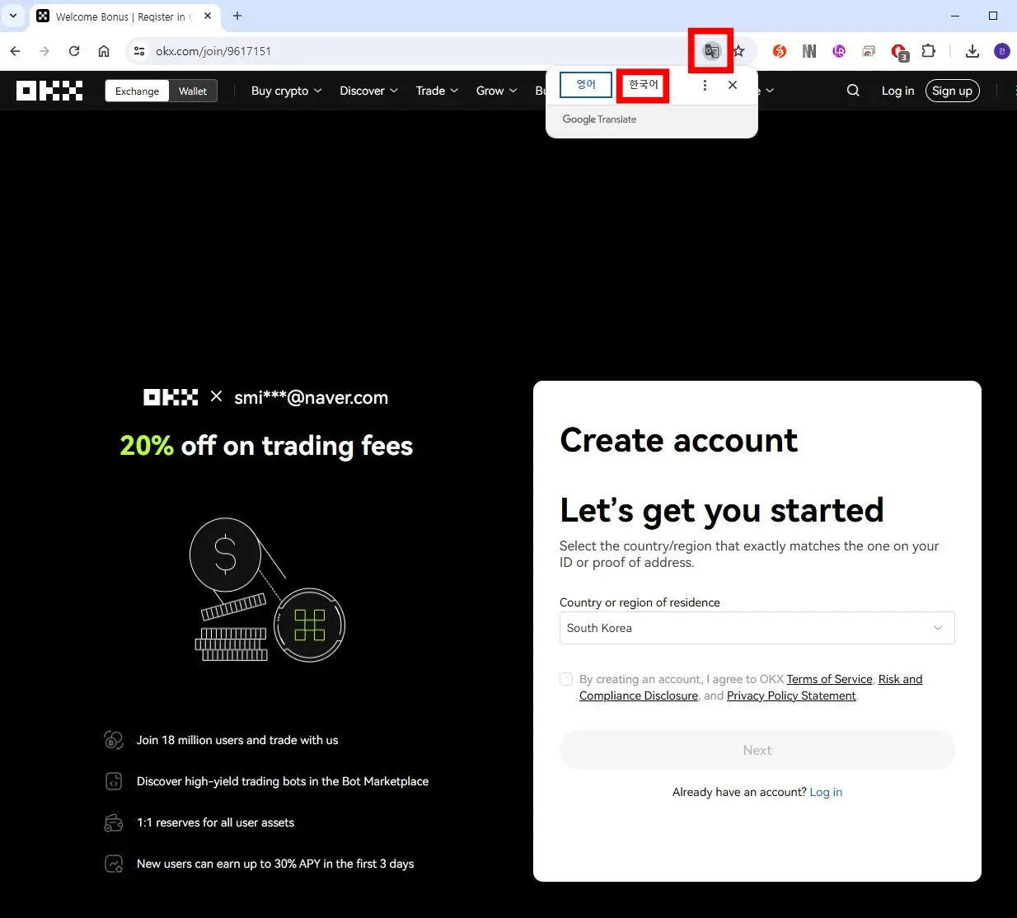Open the orange lightning extension icon
Viewport: 1017px width, 918px height.
779,51
